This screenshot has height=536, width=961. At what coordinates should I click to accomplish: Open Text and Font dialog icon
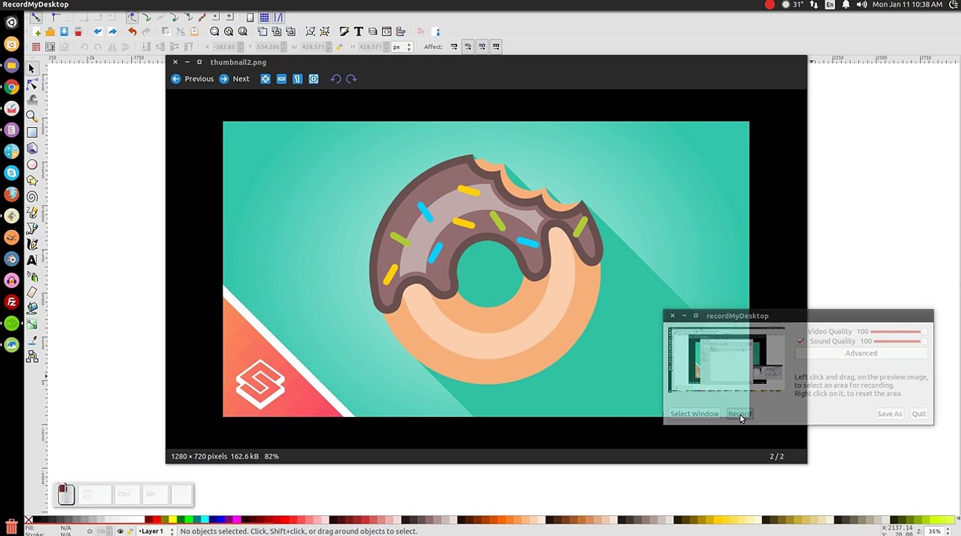[x=358, y=31]
